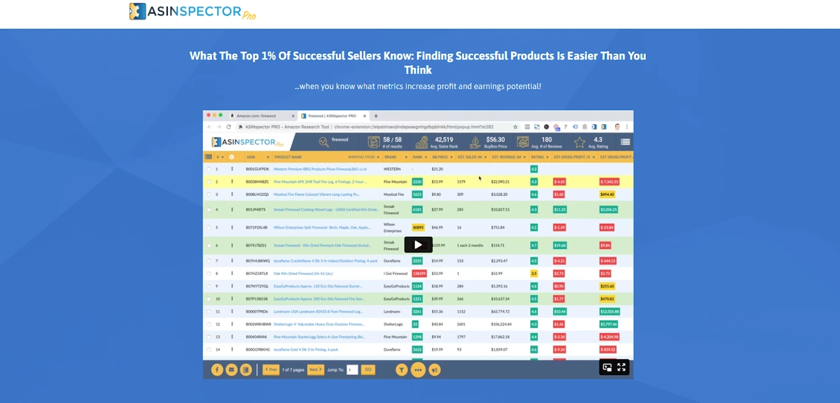Click the browser back arrow in the video
This screenshot has height=403, width=840.
[x=209, y=127]
